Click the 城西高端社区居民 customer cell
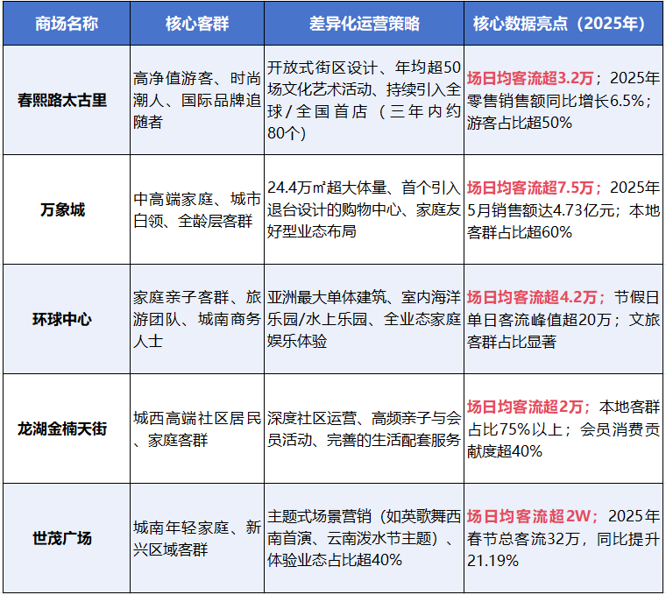 [197, 429]
